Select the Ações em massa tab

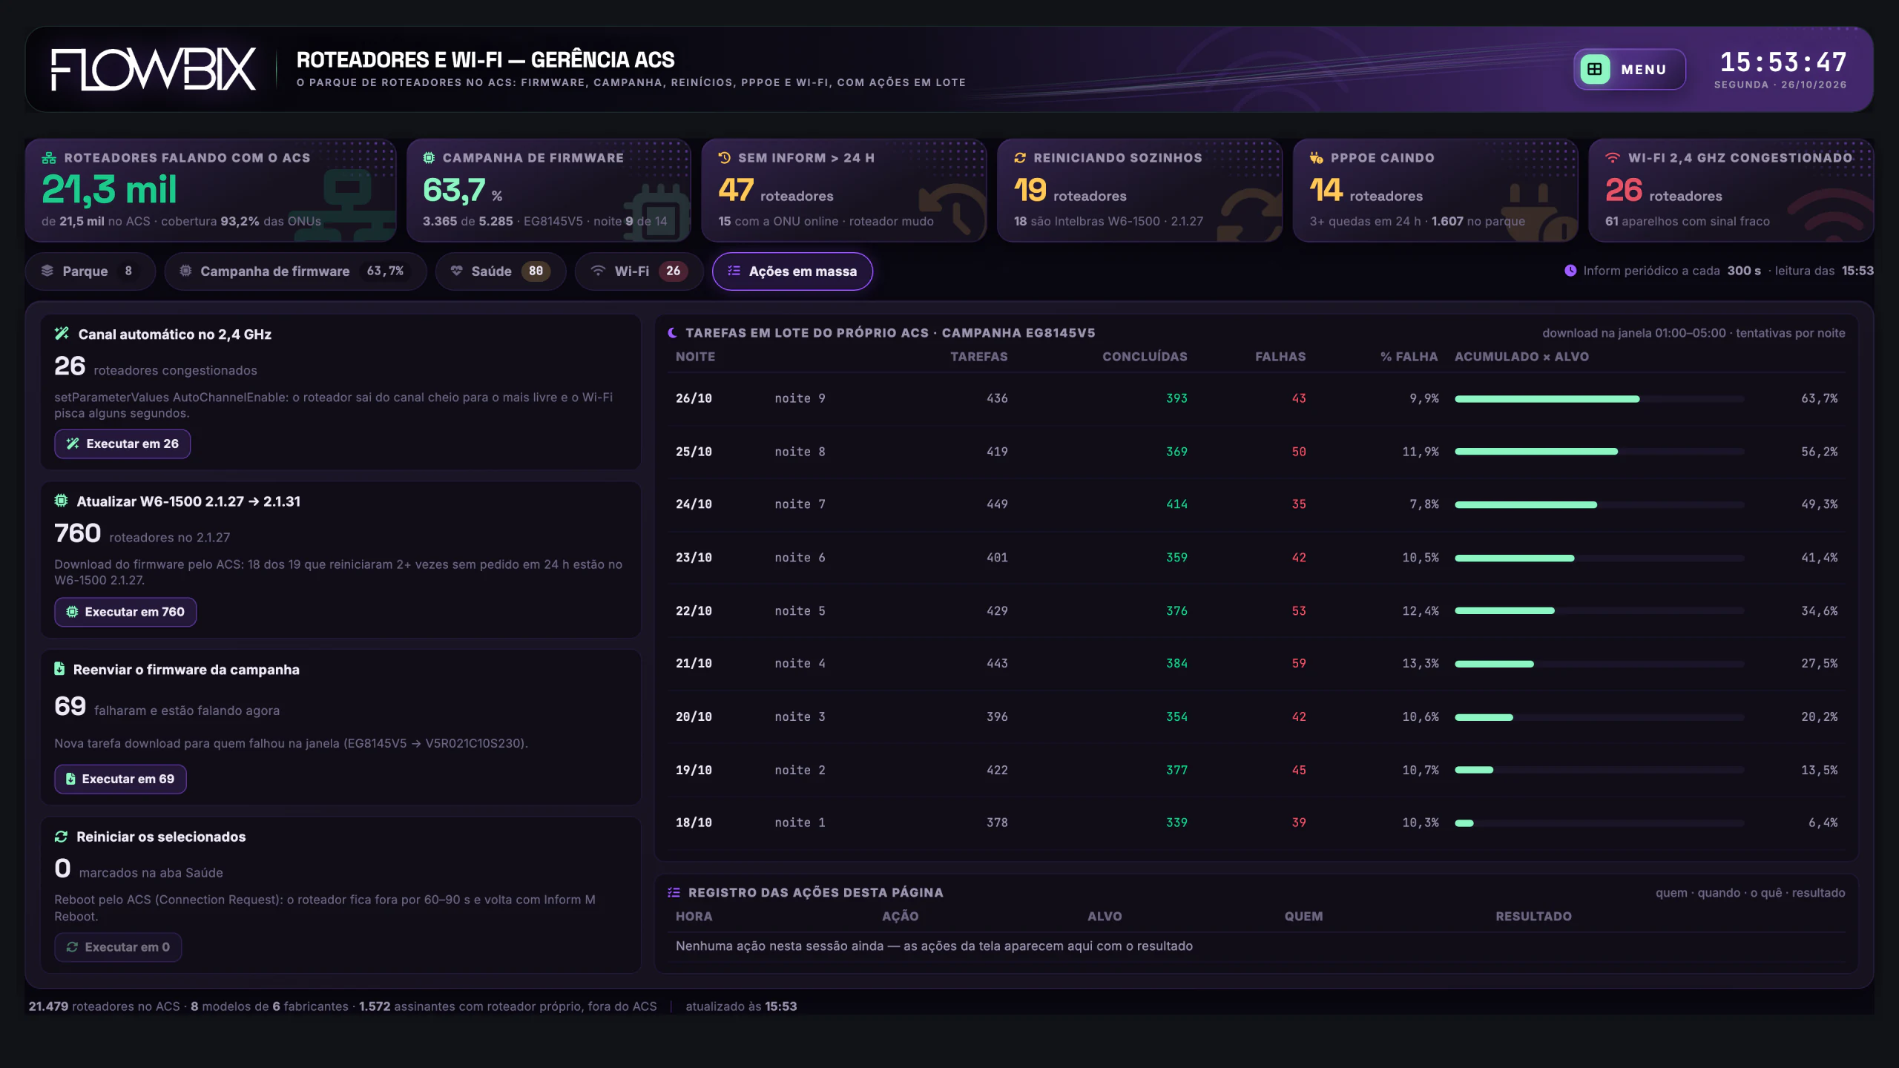(792, 271)
